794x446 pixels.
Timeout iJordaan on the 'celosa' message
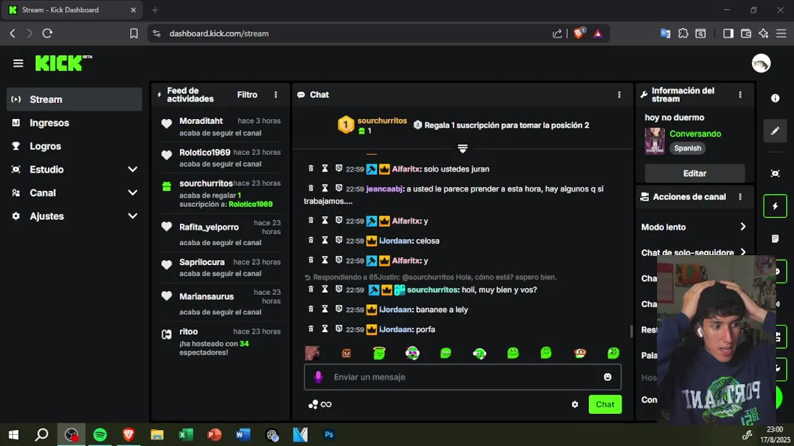pos(324,240)
